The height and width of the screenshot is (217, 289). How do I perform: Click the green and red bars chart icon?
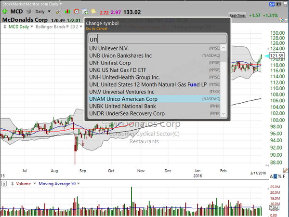click(x=67, y=12)
